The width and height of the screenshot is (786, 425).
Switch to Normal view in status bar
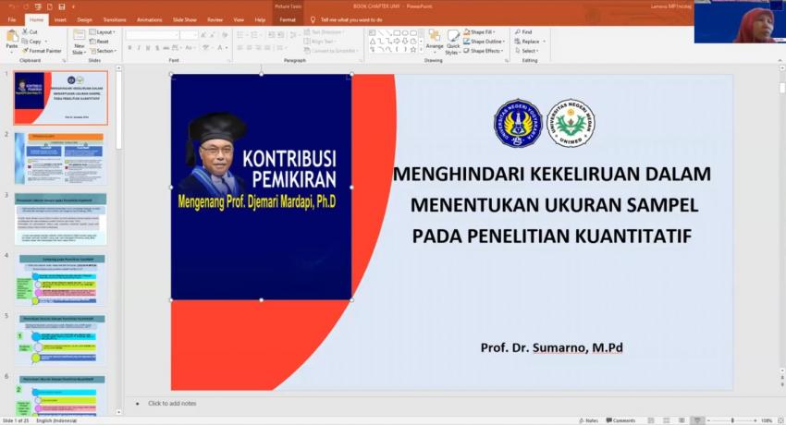[651, 420]
